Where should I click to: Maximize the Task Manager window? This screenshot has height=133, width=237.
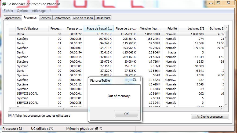[x=218, y=3]
